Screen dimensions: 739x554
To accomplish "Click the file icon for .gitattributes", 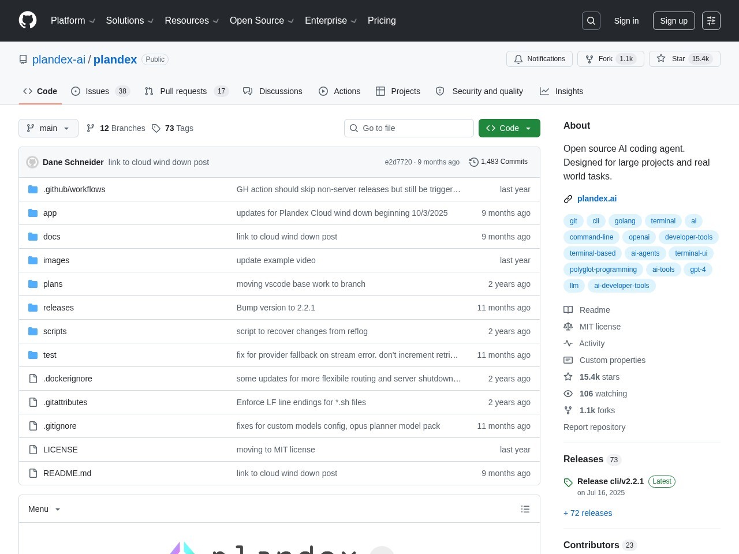I will tap(33, 402).
